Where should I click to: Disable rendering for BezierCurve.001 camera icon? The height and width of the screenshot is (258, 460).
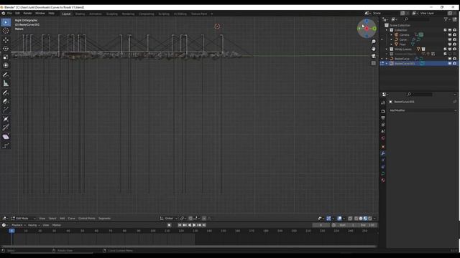454,64
